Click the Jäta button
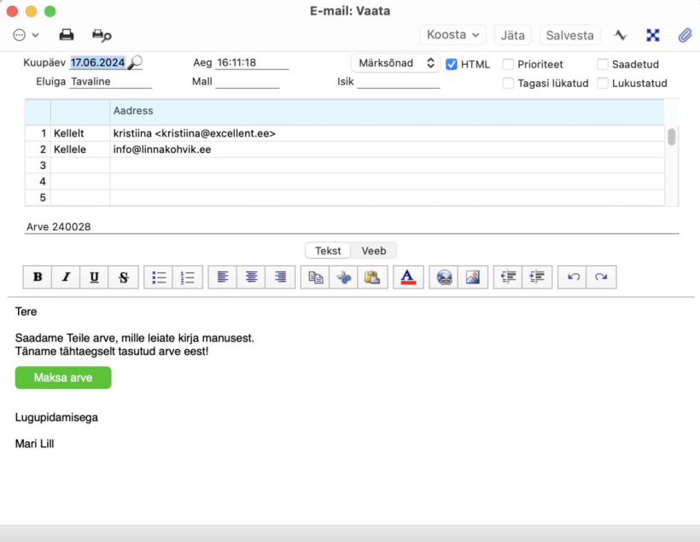This screenshot has width=700, height=542. [512, 35]
